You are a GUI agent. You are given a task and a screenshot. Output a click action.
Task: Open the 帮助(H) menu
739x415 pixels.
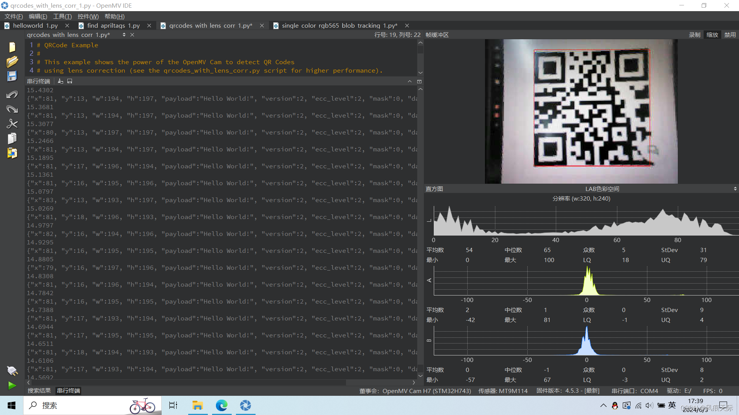[x=114, y=16]
